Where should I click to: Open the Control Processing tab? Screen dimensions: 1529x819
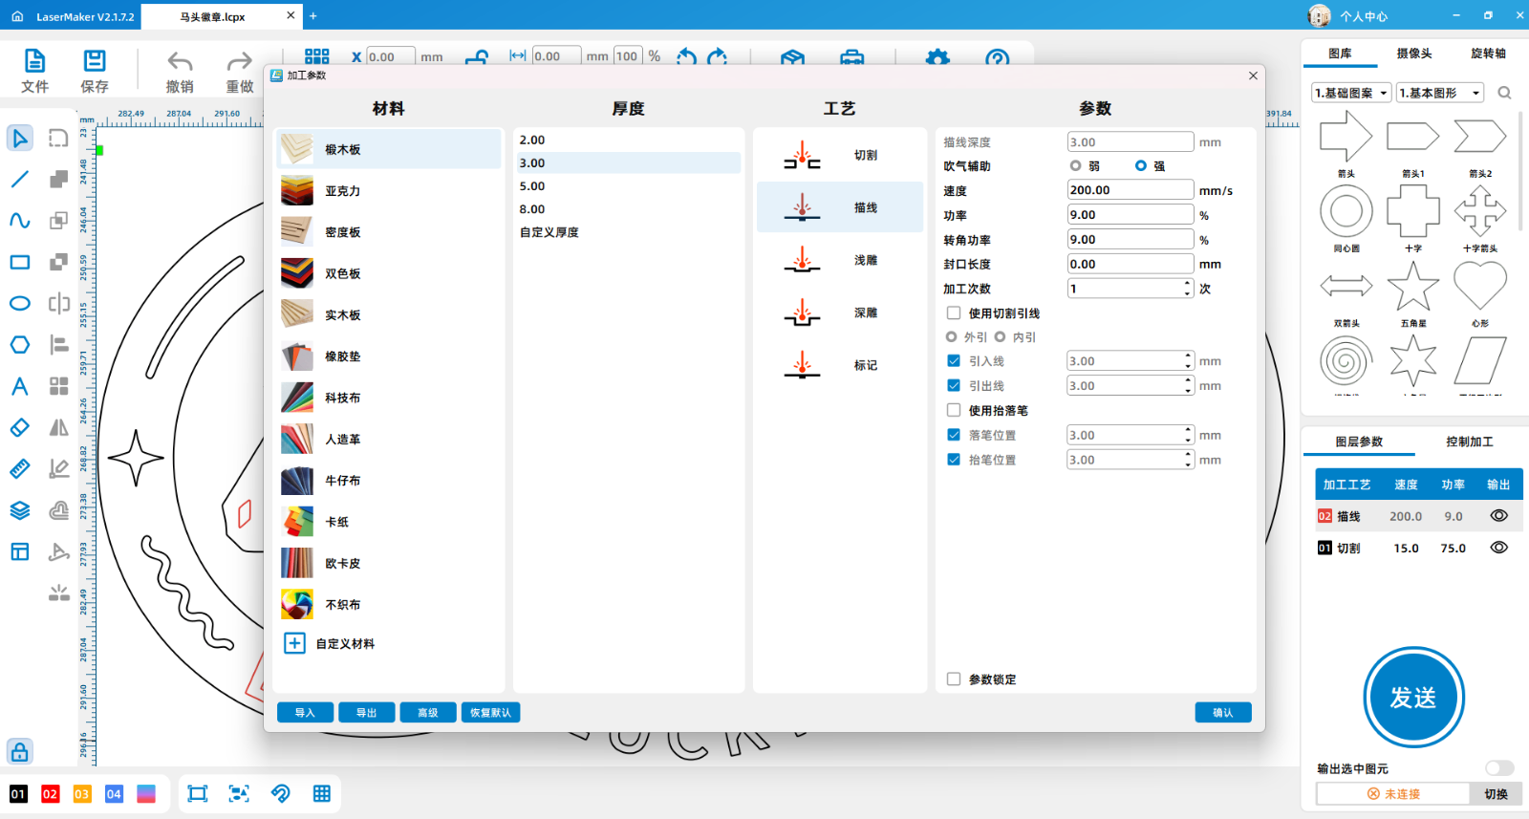coord(1469,442)
